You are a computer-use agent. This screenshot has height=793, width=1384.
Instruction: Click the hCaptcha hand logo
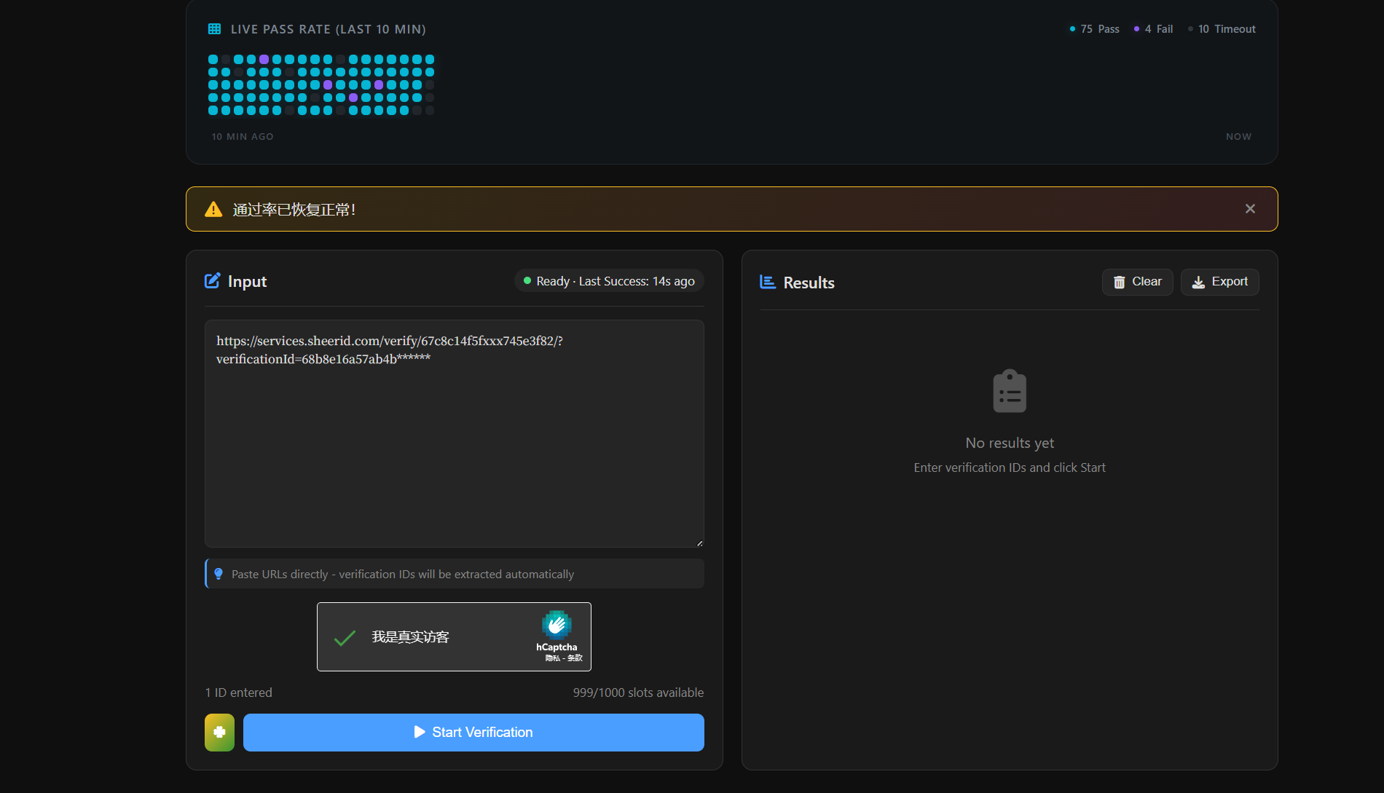[x=557, y=625]
